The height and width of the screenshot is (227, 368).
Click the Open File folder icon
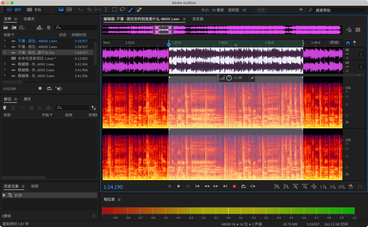[6, 27]
